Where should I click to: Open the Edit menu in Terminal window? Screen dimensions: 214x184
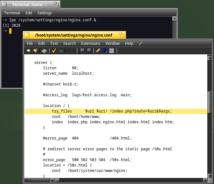coord(29,13)
